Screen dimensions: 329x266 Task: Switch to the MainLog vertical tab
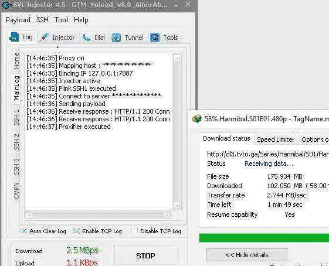(16, 88)
